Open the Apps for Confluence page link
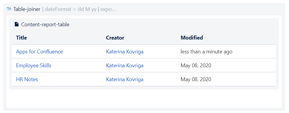This screenshot has height=113, width=289. tap(40, 52)
